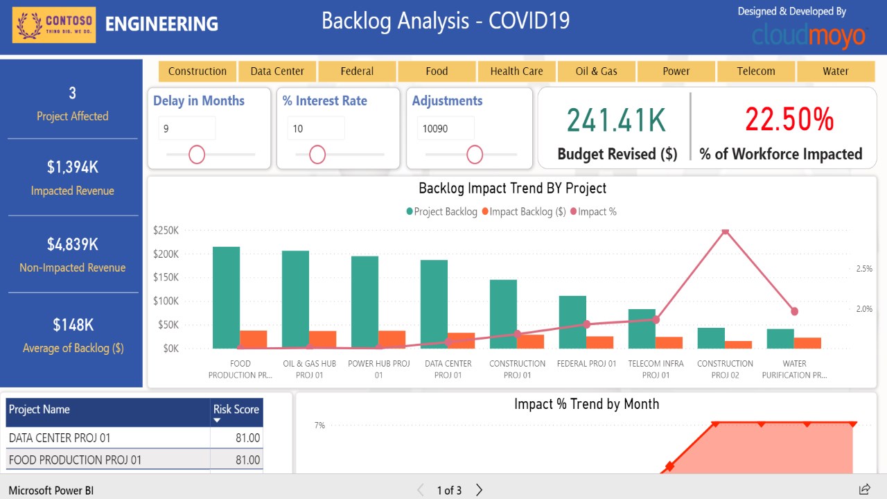This screenshot has height=499, width=887.
Task: Filter by Federal sector
Action: (357, 71)
